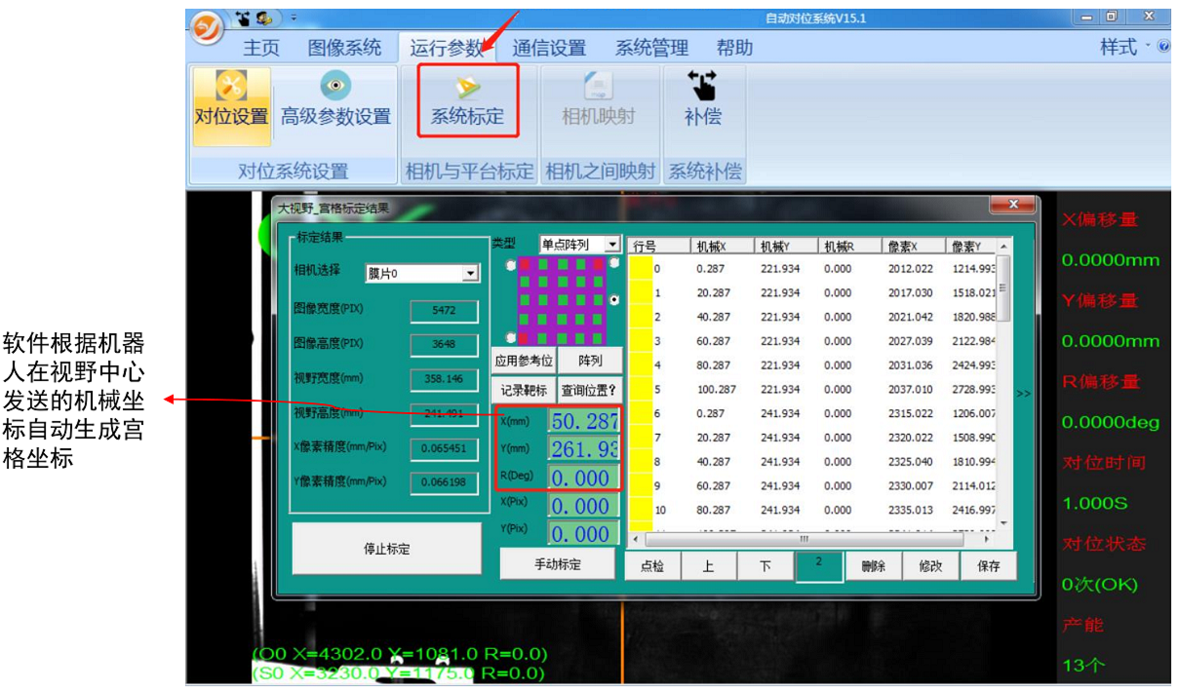This screenshot has height=690, width=1178.
Task: Open the 系统管理 menu
Action: tap(649, 46)
